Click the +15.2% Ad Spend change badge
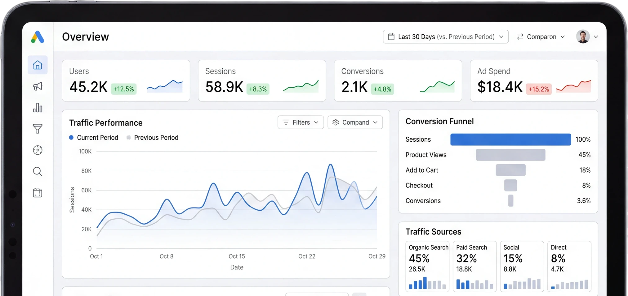This screenshot has width=628, height=296. pyautogui.click(x=539, y=89)
